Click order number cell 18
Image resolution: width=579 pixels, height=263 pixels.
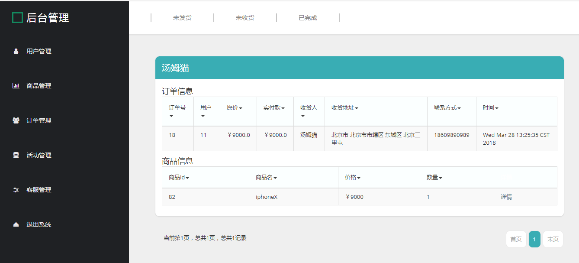click(178, 139)
